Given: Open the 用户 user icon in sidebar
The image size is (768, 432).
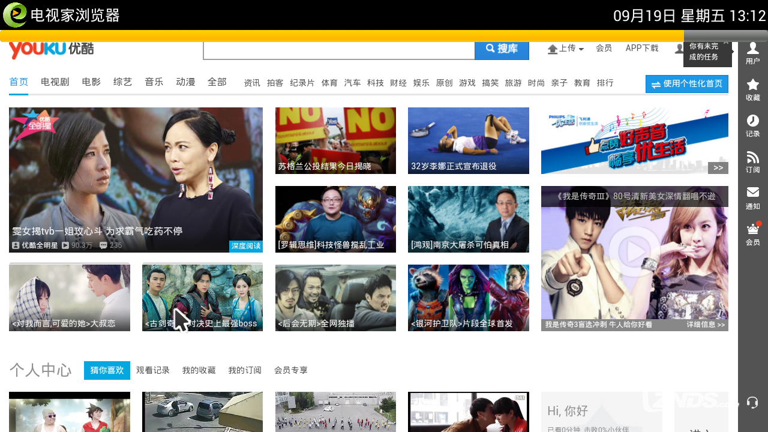Looking at the screenshot, I should point(752,53).
